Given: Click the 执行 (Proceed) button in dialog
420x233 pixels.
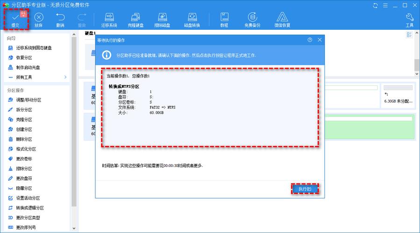Looking at the screenshot, I should tap(305, 189).
